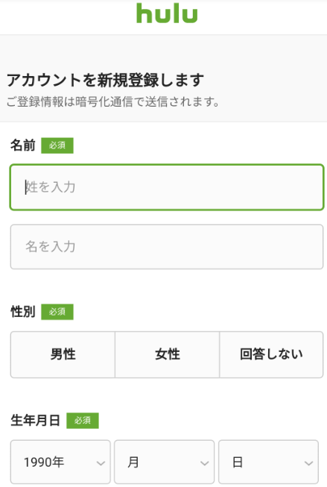The width and height of the screenshot is (327, 487).
Task: Click the chevron arrow in day selector
Action: (x=308, y=463)
